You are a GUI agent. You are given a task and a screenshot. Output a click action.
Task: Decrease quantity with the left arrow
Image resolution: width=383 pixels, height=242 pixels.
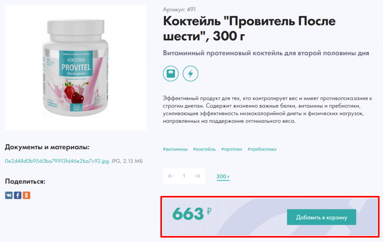pyautogui.click(x=171, y=176)
